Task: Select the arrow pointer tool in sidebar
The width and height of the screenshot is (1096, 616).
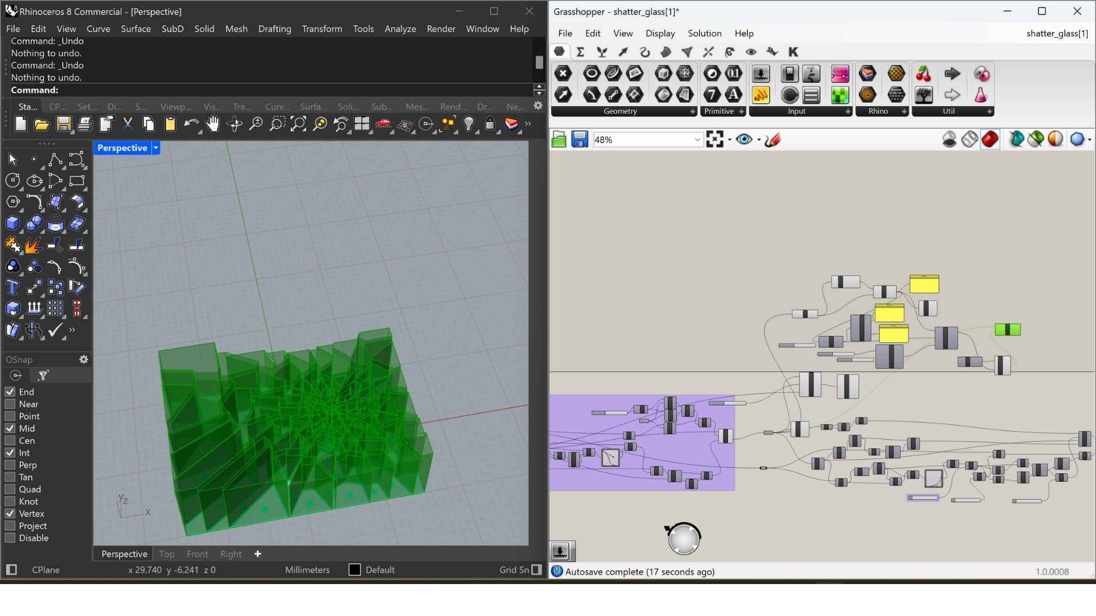Action: (13, 160)
